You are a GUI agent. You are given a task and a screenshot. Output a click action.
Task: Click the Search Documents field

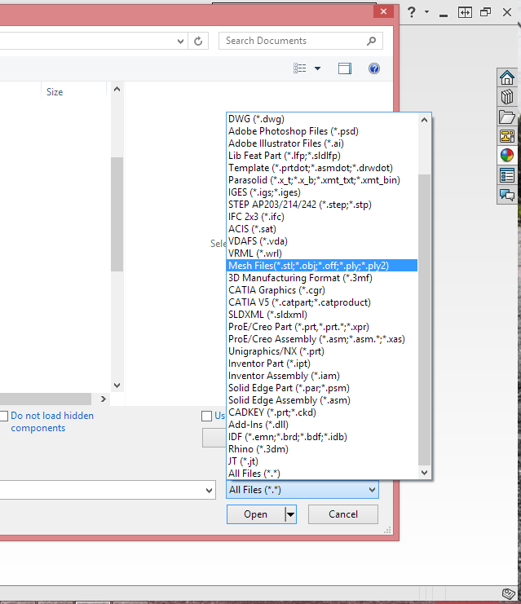click(293, 41)
